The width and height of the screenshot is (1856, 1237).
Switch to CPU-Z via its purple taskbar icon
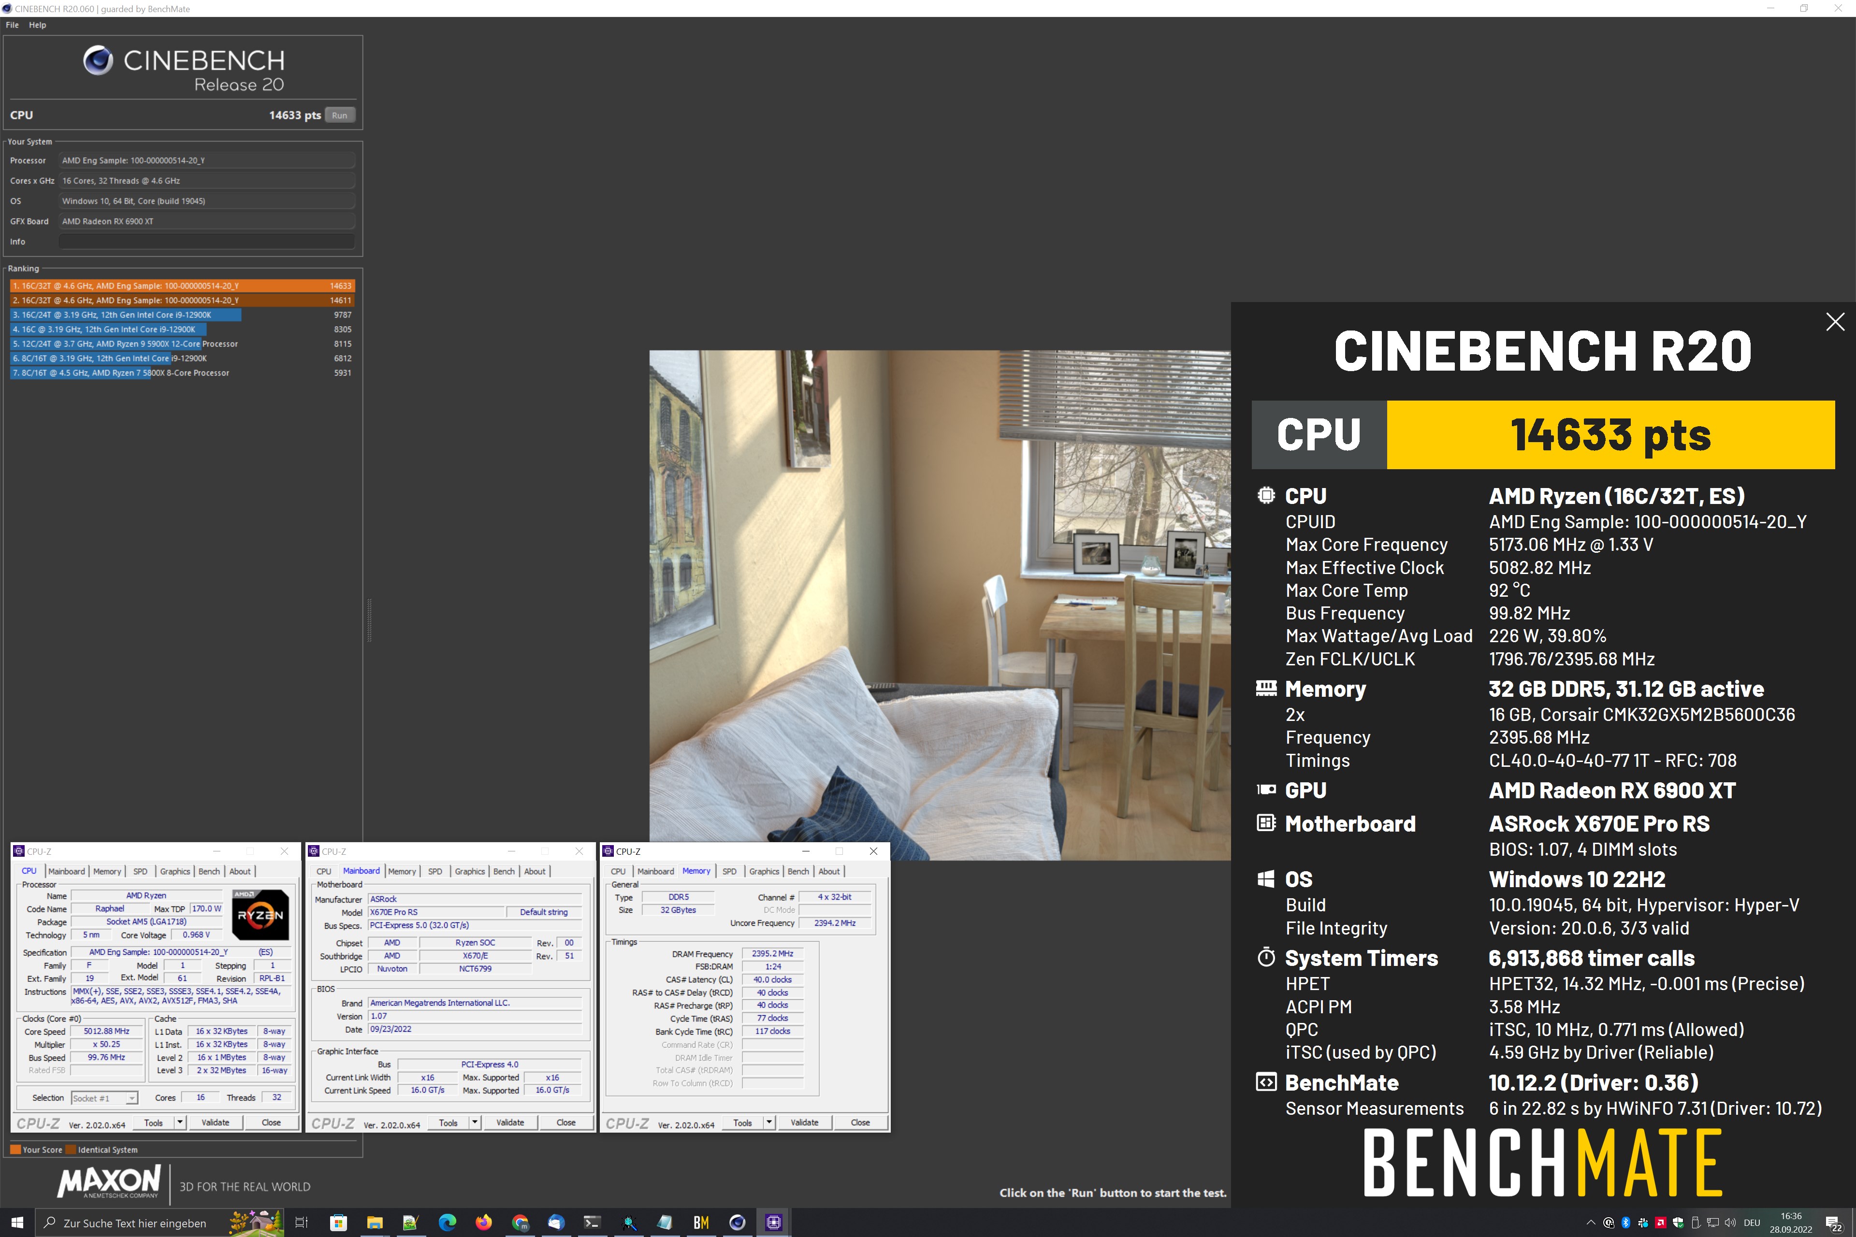coord(773,1222)
